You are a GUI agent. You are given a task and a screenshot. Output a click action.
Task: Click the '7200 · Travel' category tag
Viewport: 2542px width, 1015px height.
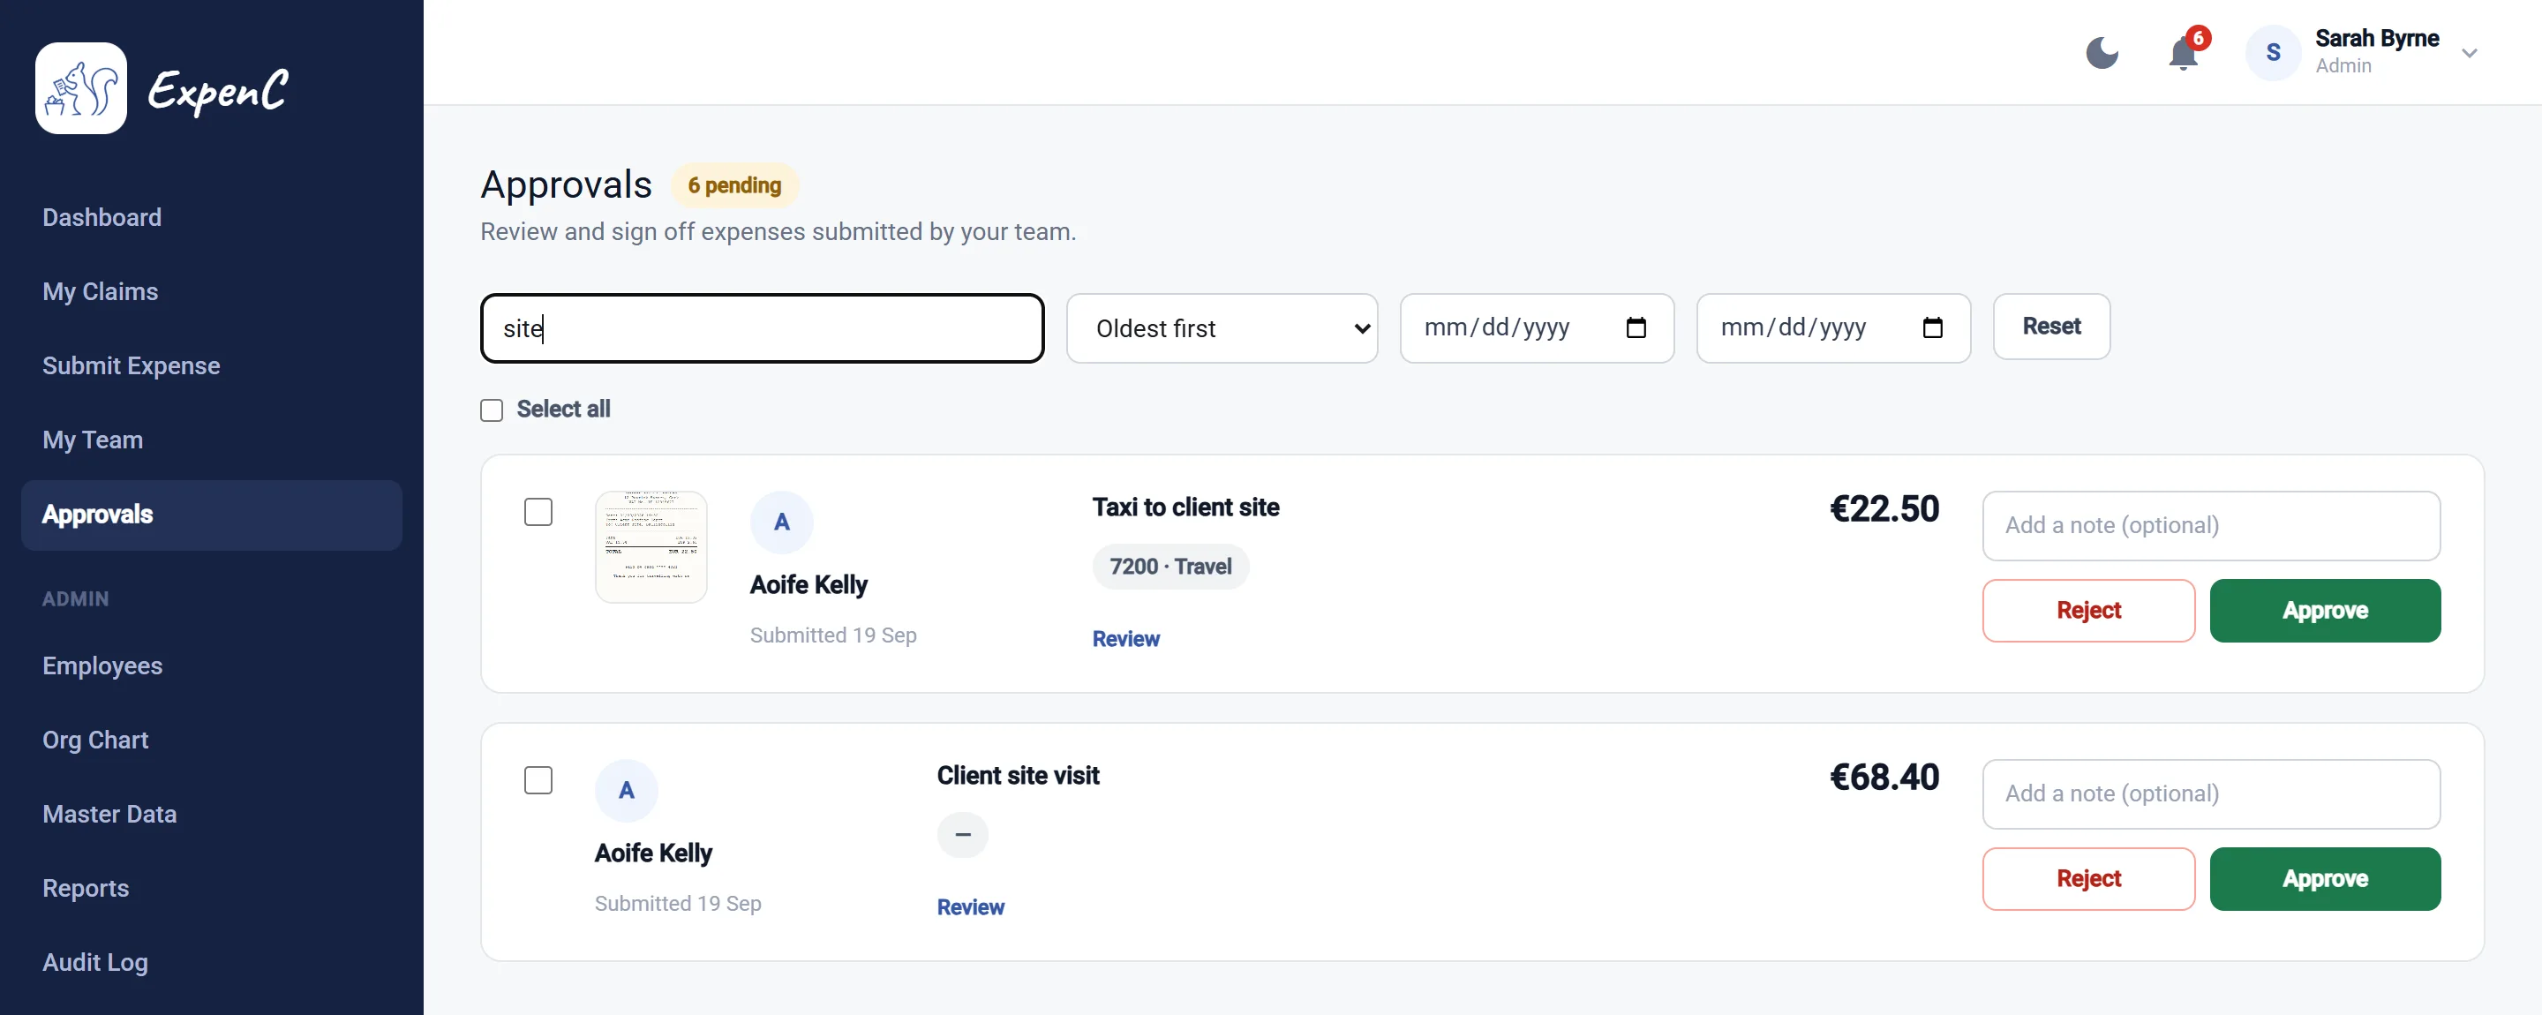(1169, 566)
